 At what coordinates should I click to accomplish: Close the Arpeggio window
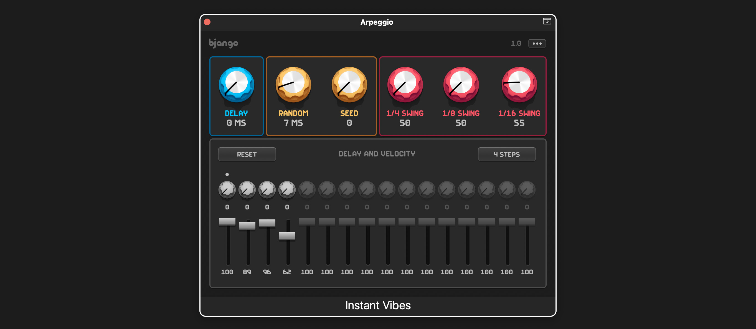coord(207,22)
